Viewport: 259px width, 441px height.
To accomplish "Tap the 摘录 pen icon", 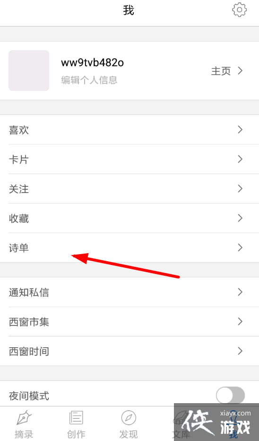I will point(24,418).
